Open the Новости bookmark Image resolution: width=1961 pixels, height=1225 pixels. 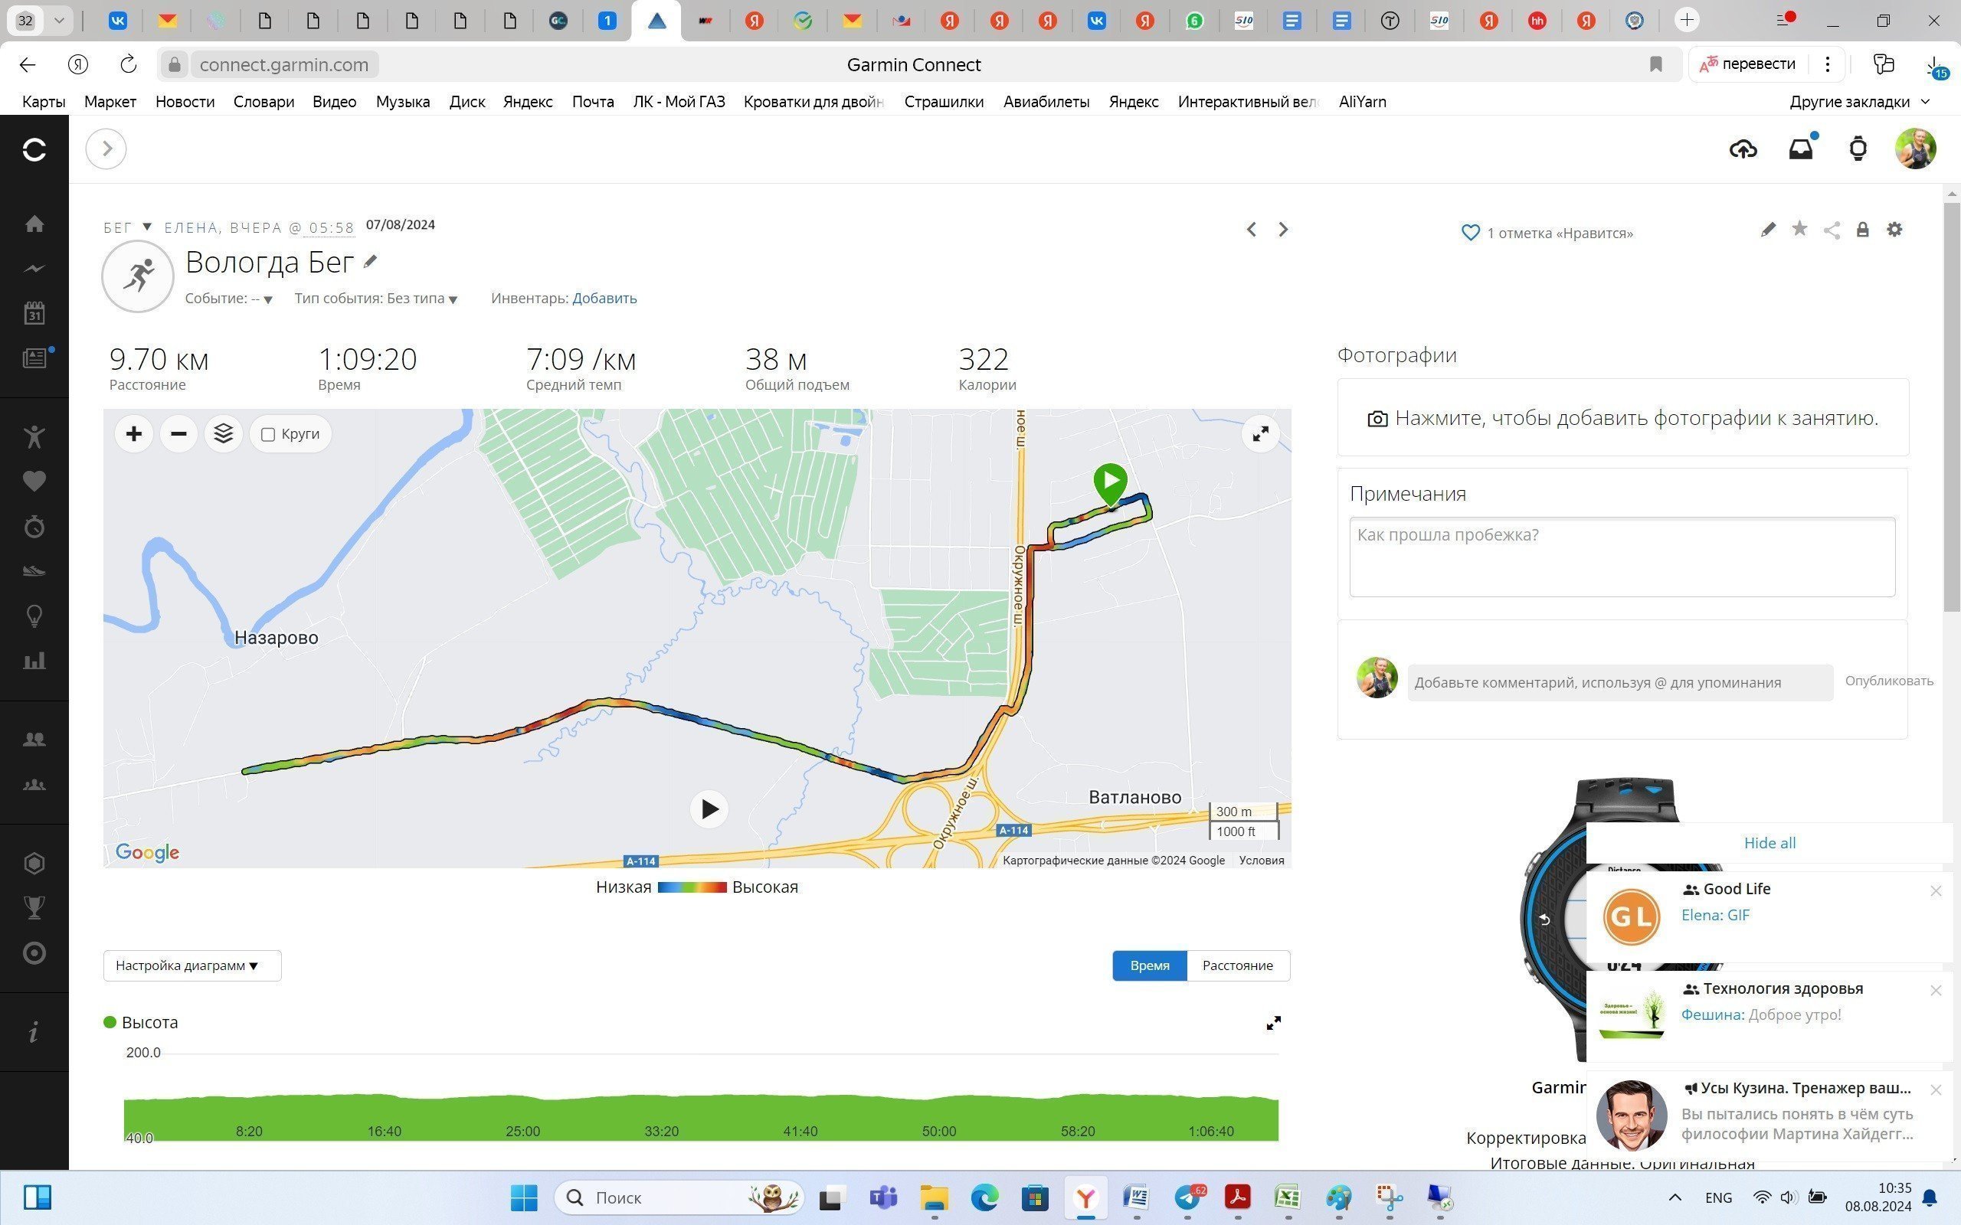pos(185,102)
